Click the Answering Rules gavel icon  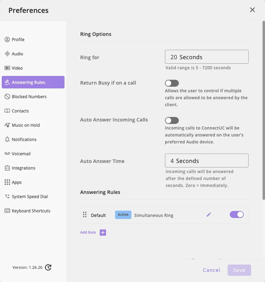pyautogui.click(x=7, y=82)
